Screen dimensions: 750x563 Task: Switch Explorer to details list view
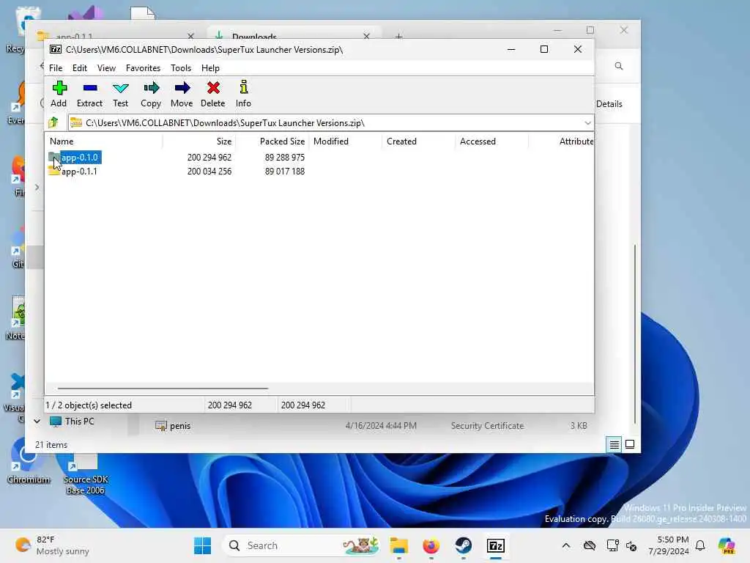click(x=615, y=445)
